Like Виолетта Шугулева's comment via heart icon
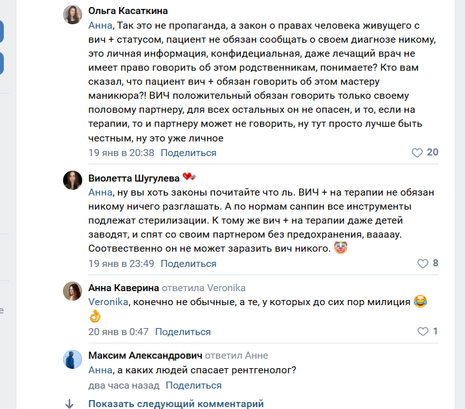 [x=422, y=264]
